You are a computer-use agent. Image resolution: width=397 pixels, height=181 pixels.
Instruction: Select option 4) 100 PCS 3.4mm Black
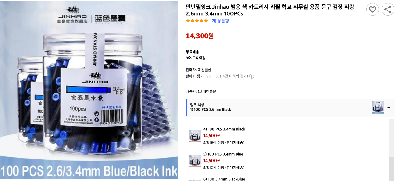click(x=288, y=136)
